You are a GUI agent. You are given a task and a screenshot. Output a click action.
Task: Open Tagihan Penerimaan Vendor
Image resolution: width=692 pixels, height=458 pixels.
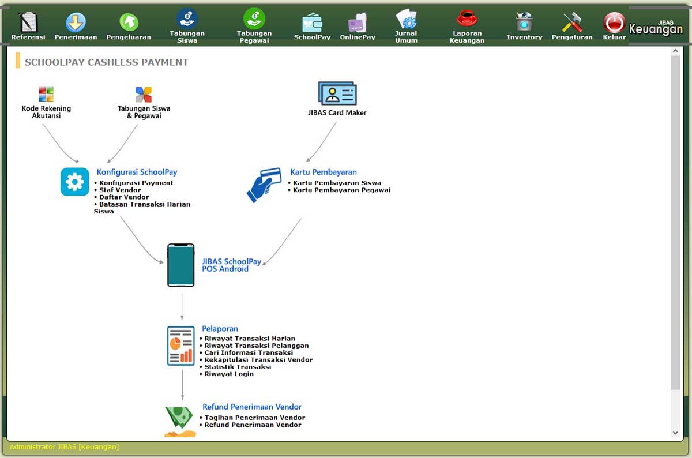coord(255,418)
